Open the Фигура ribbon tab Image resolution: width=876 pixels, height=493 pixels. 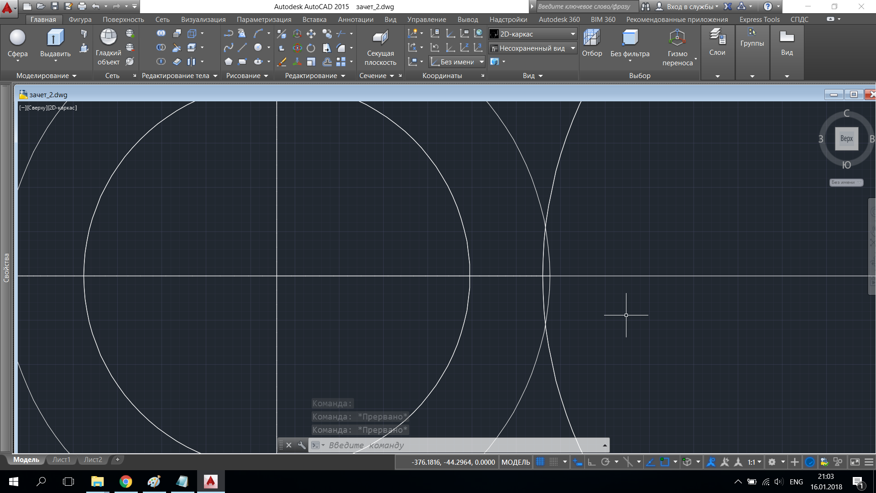(80, 19)
